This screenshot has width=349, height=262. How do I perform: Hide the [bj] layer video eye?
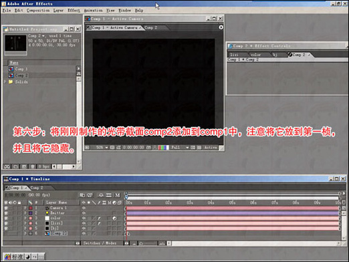point(6,229)
